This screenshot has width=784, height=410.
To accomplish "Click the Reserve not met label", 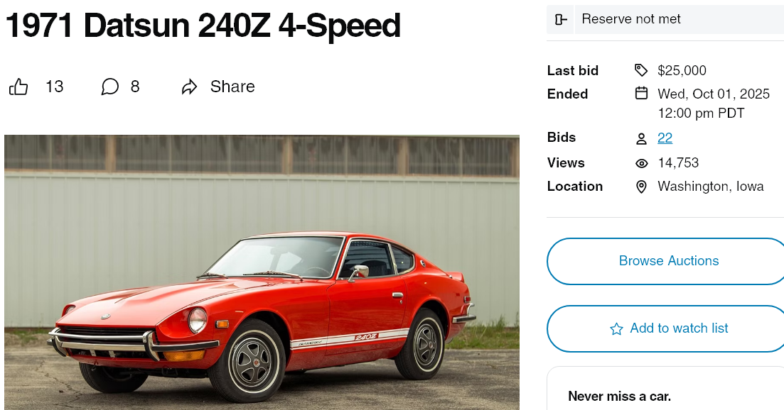I will (631, 19).
